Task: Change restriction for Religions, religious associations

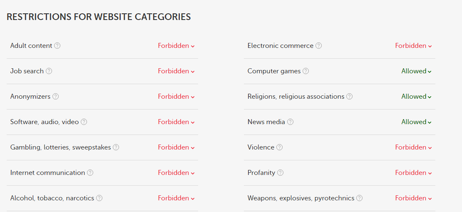Action: (416, 97)
